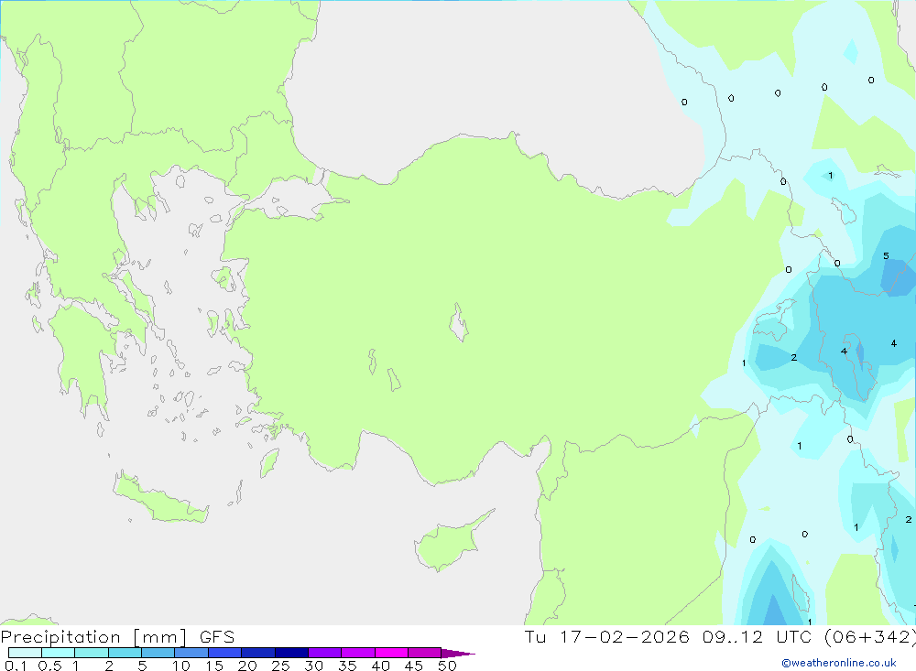916x671 pixels.
Task: Click the 25–30 mm navy legend swatch
Action: point(291,653)
